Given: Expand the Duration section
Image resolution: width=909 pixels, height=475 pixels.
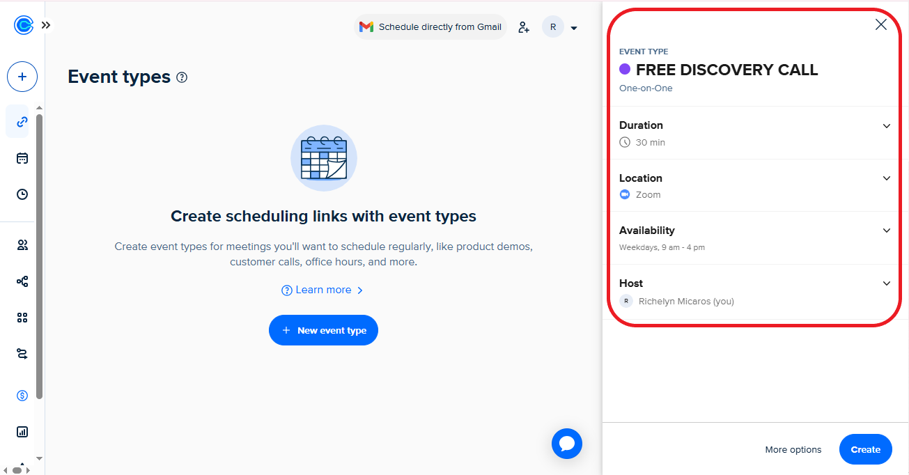Looking at the screenshot, I should (x=756, y=133).
